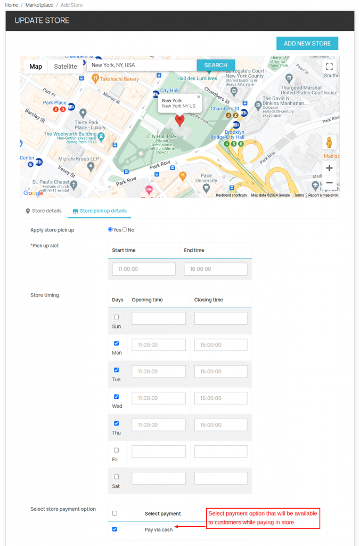This screenshot has width=360, height=546.
Task: Toggle fullscreen view on the map
Action: [329, 67]
